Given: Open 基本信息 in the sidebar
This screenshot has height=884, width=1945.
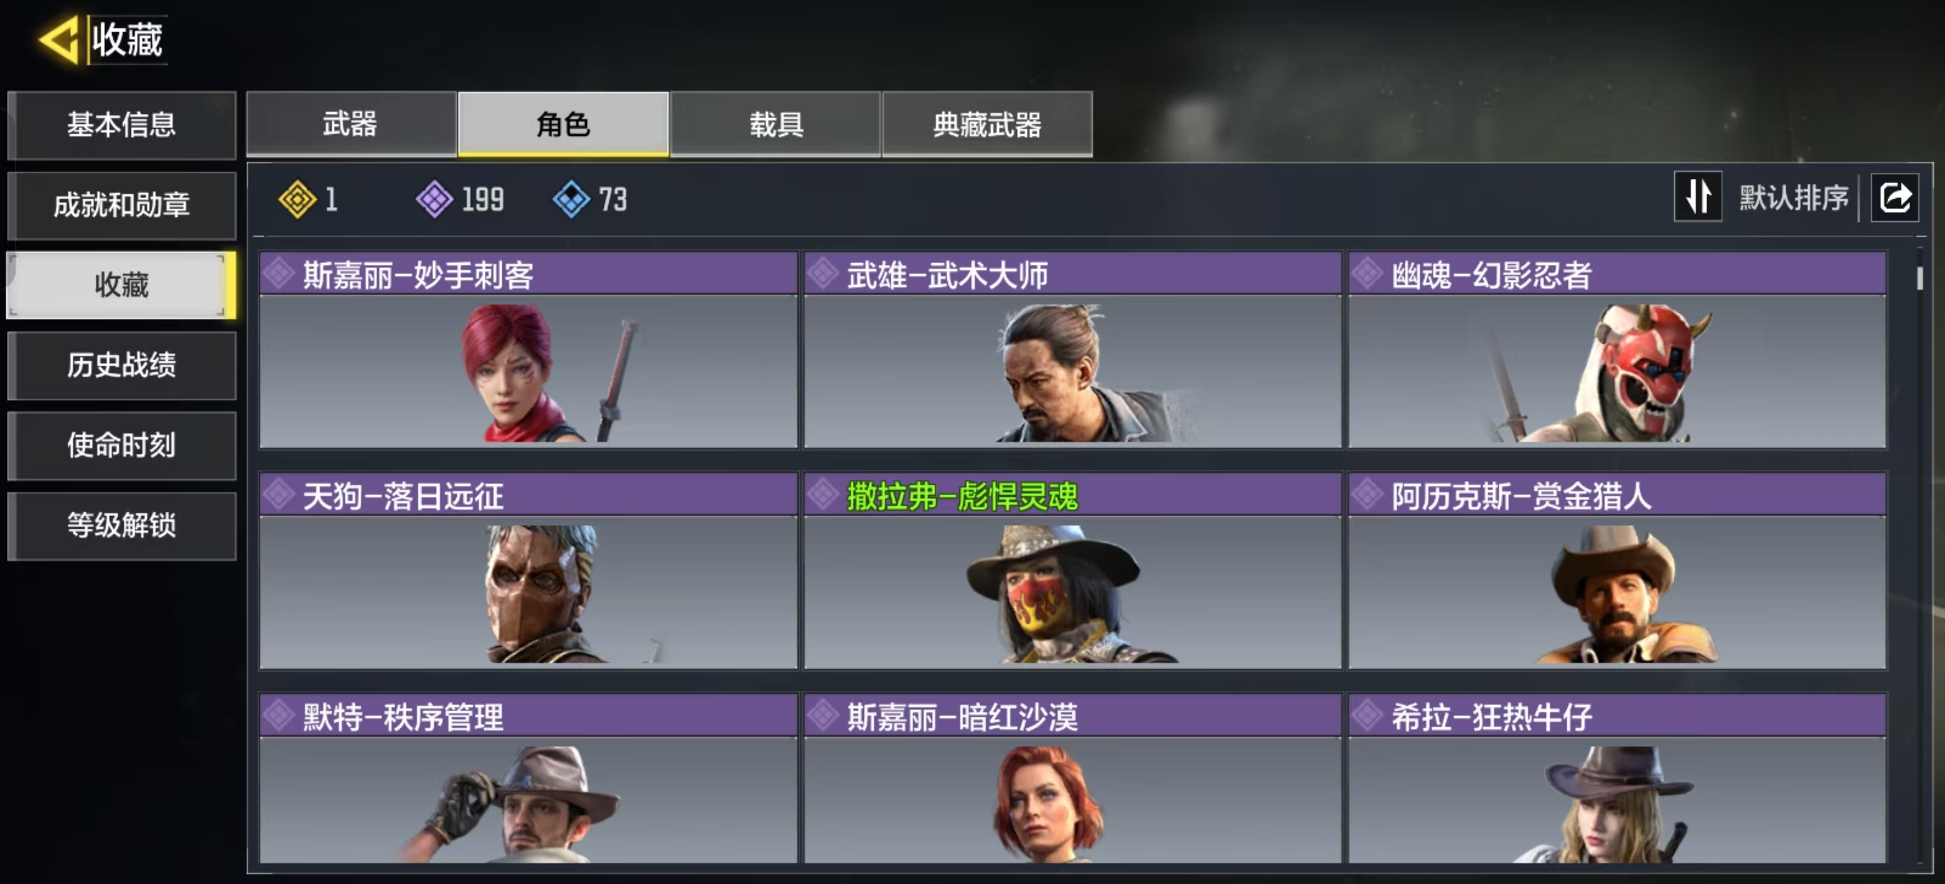Looking at the screenshot, I should [x=122, y=125].
